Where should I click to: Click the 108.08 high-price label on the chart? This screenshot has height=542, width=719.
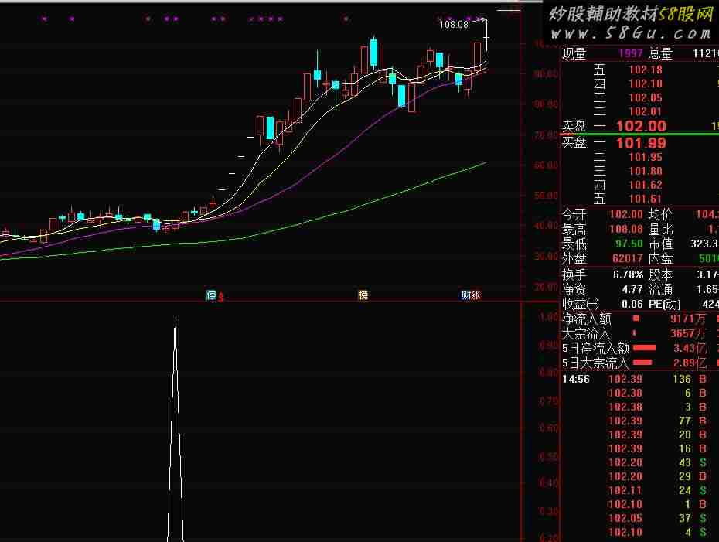[x=454, y=24]
